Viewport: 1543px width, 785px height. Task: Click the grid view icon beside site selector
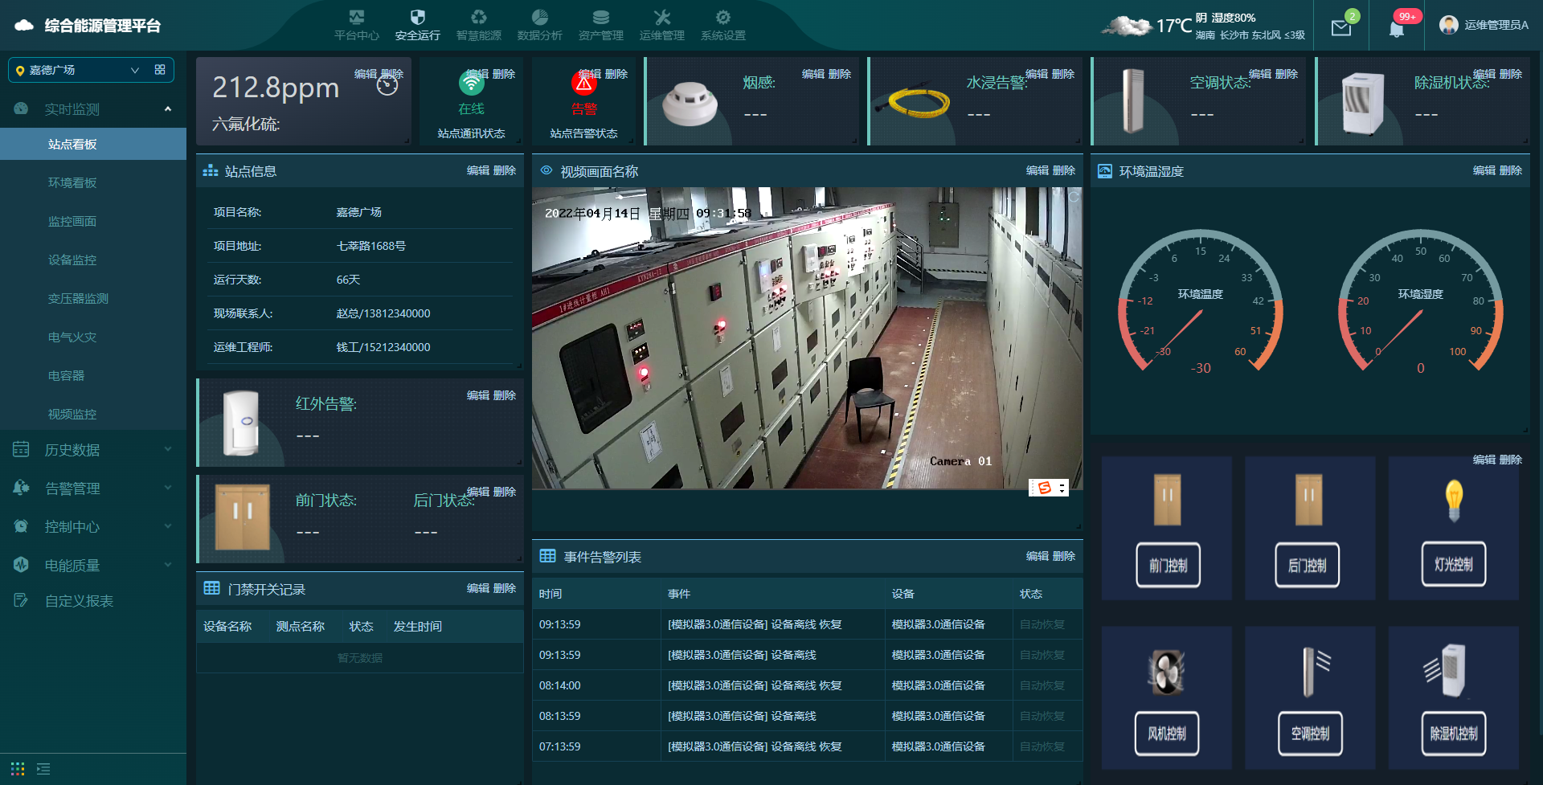[160, 70]
